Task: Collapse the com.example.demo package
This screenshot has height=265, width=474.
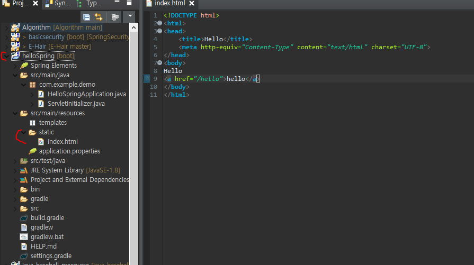Action: click(x=24, y=85)
